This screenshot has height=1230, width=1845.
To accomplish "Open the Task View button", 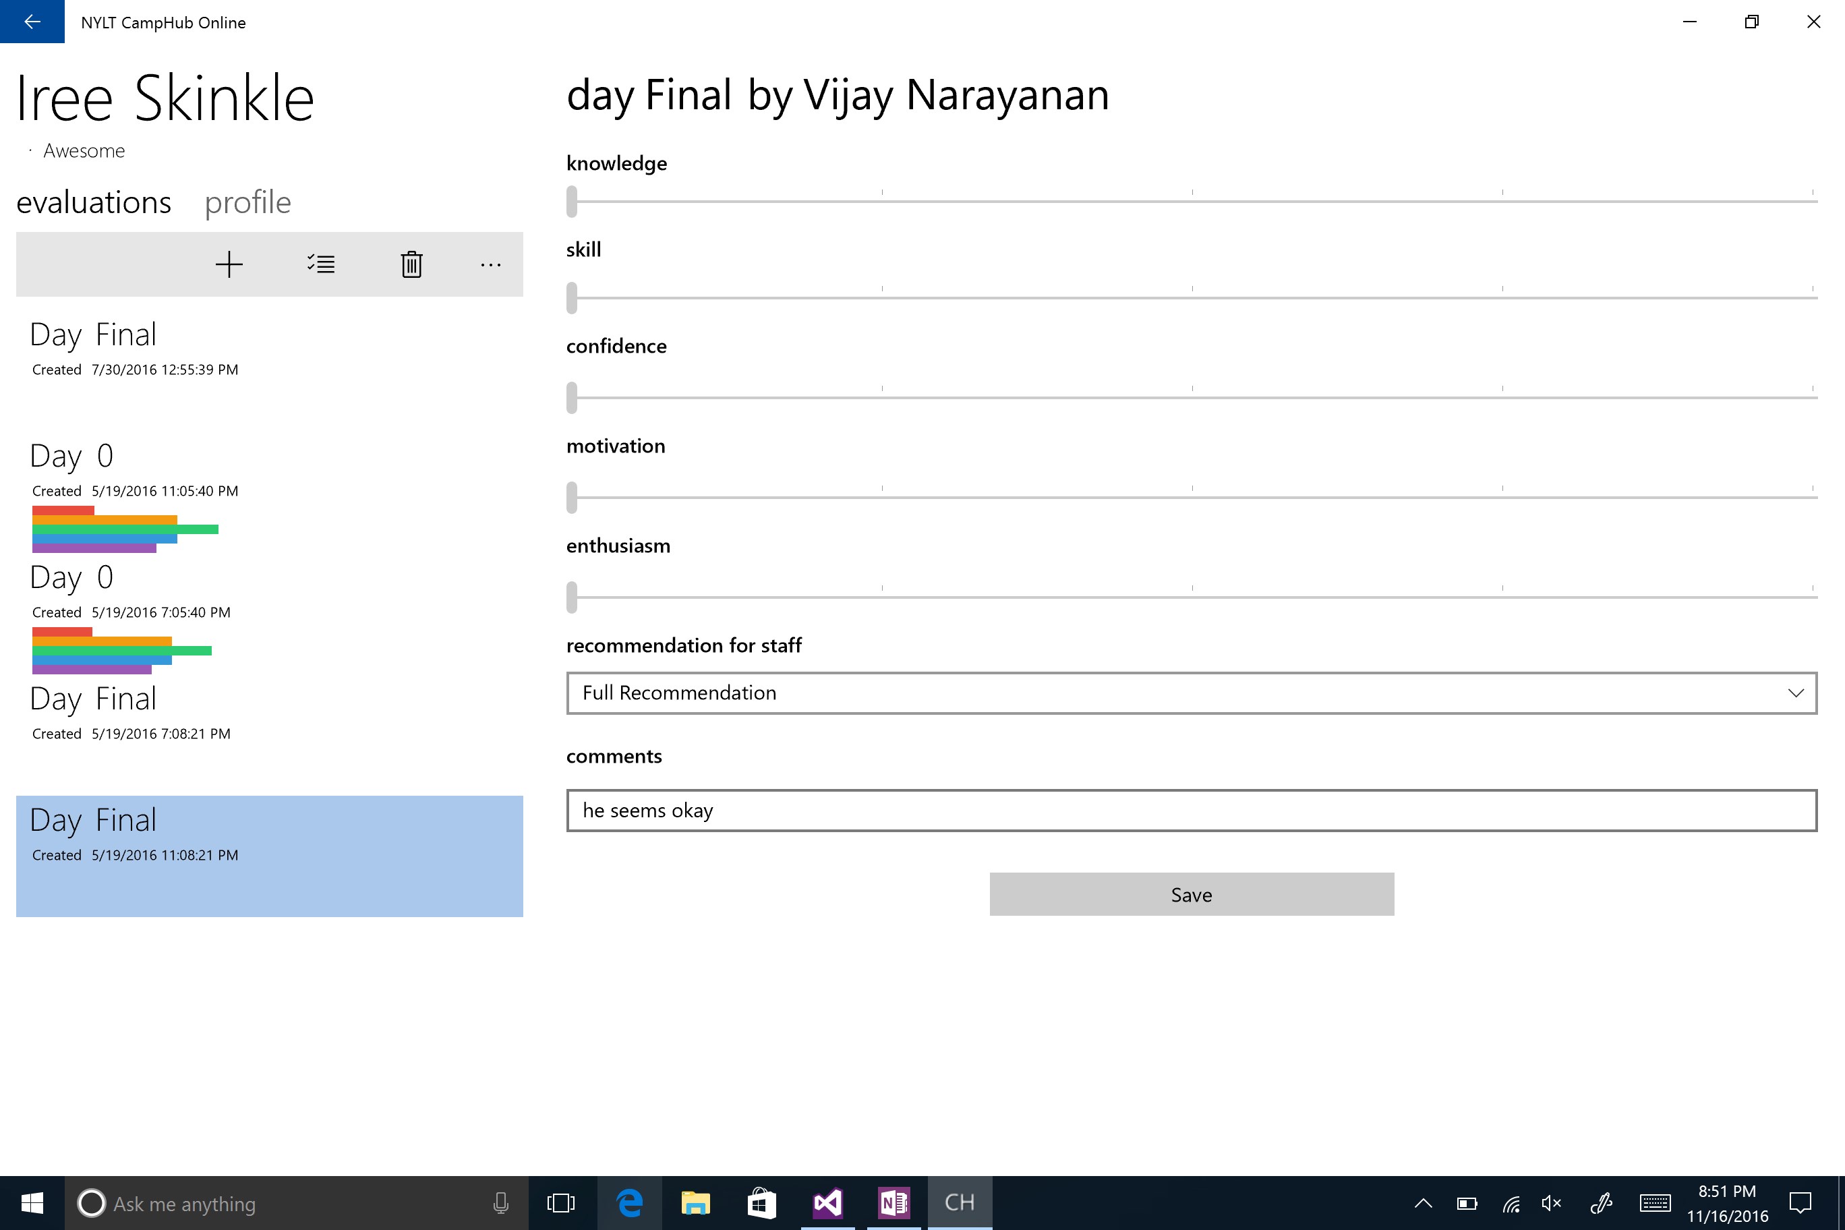I will pyautogui.click(x=561, y=1202).
